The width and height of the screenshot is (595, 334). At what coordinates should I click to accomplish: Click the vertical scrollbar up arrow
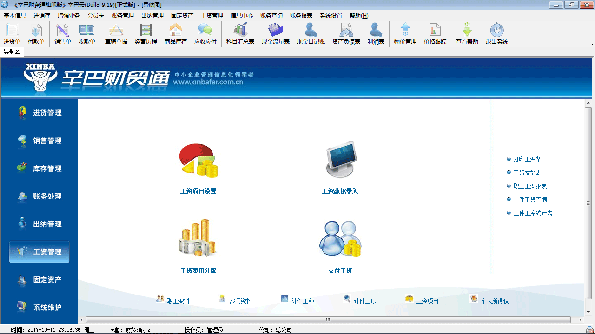[x=588, y=103]
